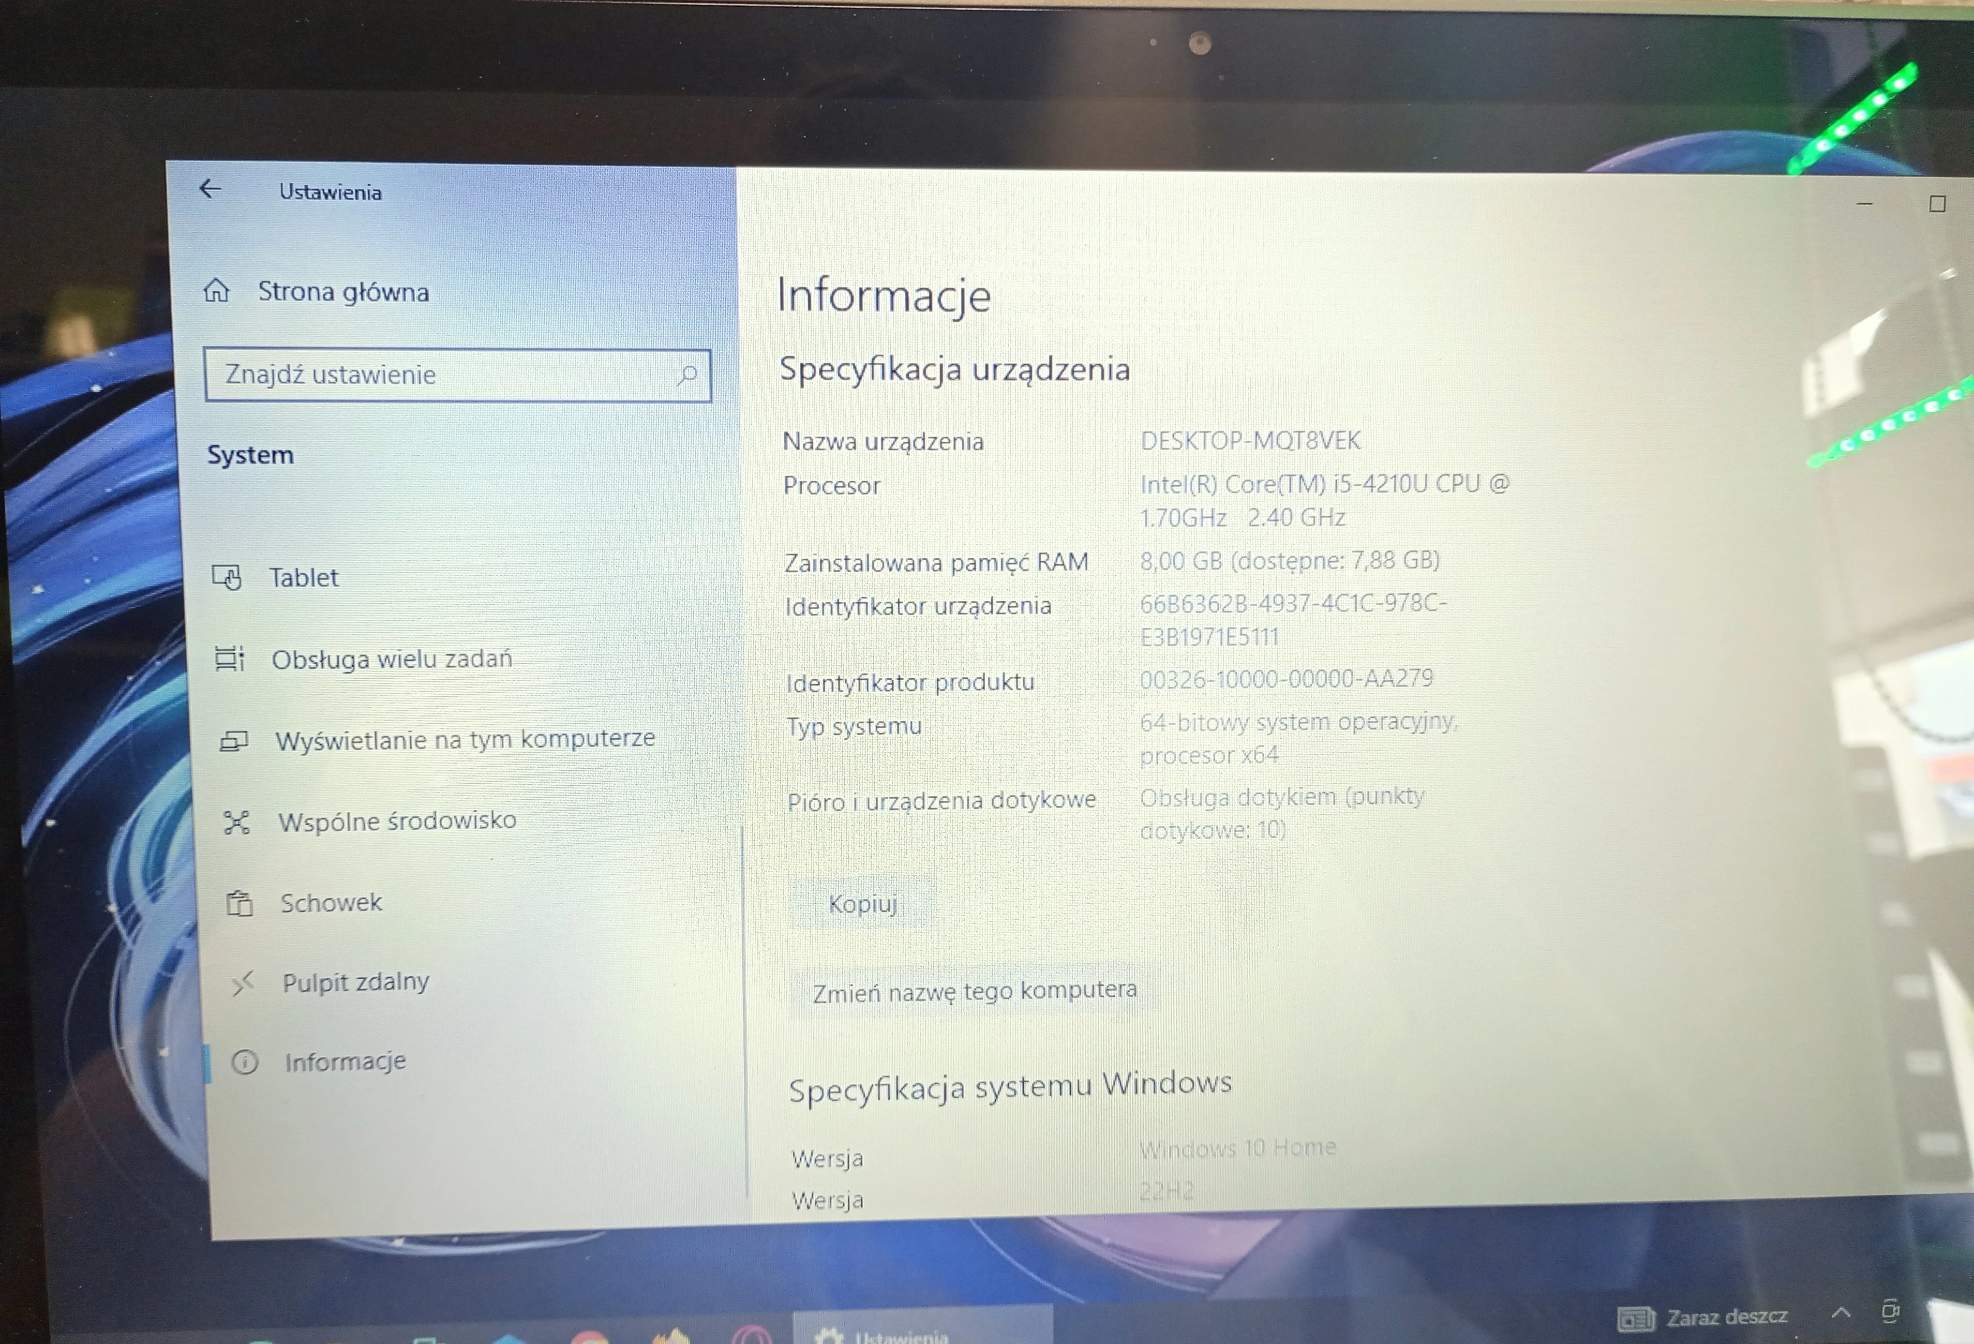Show hidden tray icons chevron
Image resolution: width=1974 pixels, height=1344 pixels.
[x=1840, y=1313]
